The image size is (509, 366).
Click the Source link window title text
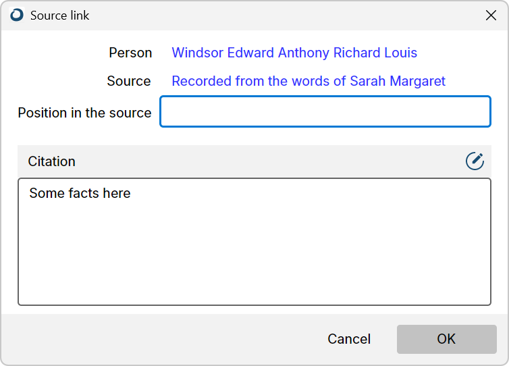click(x=59, y=16)
